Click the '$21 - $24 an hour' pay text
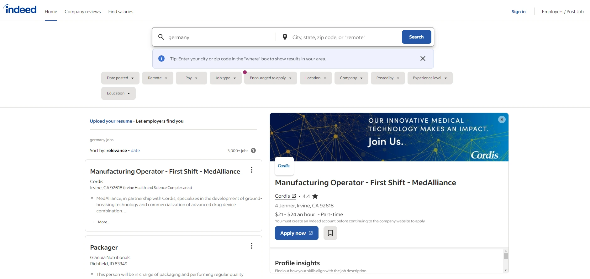590x279 pixels. pyautogui.click(x=295, y=214)
